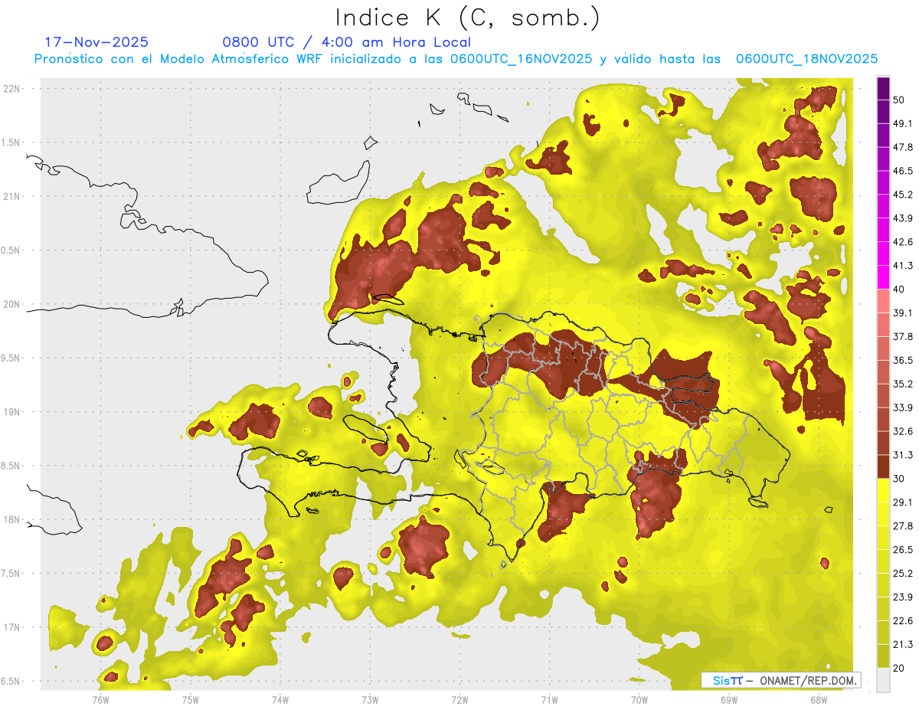Screen dimensions: 919x710
Task: Click the legend value "21.3"
Action: coord(902,644)
